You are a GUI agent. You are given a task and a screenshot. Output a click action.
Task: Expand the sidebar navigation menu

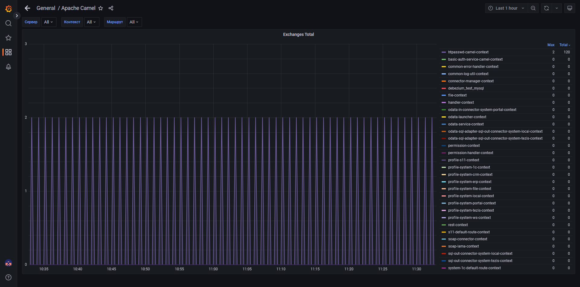click(17, 16)
